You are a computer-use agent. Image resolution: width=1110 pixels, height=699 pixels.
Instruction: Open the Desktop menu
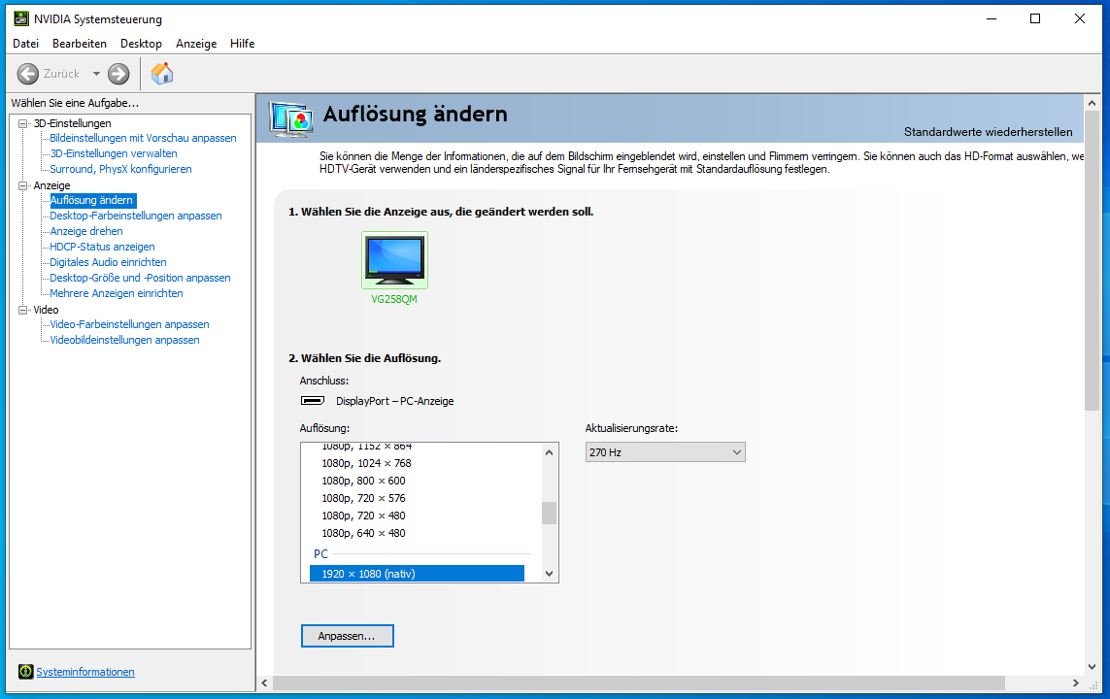point(141,43)
